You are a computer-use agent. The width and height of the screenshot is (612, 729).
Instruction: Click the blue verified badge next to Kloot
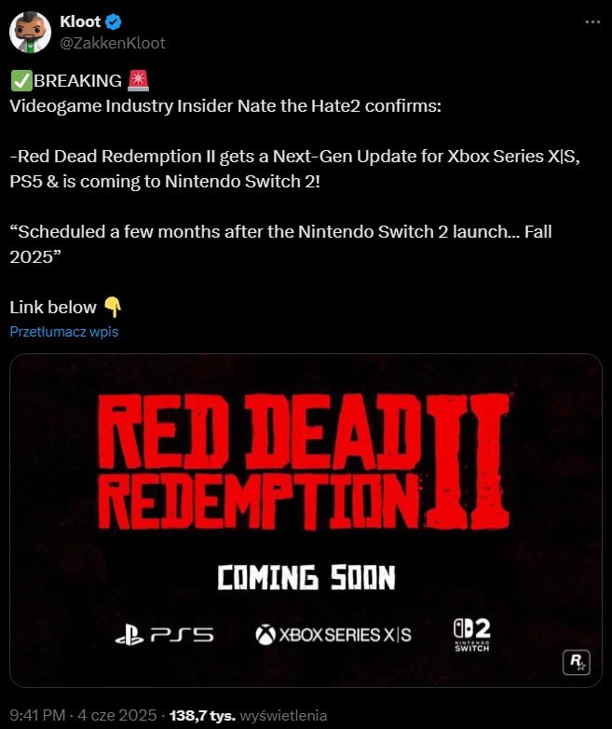click(x=114, y=21)
